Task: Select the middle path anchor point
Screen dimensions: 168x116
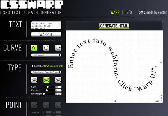Action: pyautogui.click(x=114, y=67)
